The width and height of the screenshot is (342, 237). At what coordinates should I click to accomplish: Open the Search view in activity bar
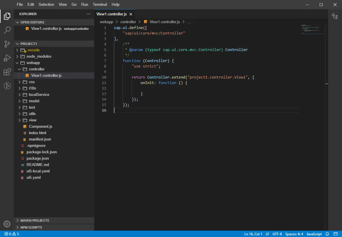(7, 30)
